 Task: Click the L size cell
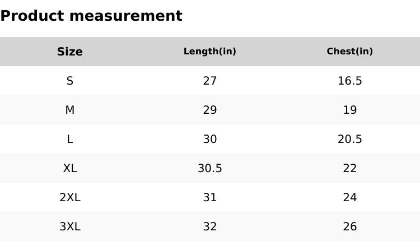pos(70,139)
